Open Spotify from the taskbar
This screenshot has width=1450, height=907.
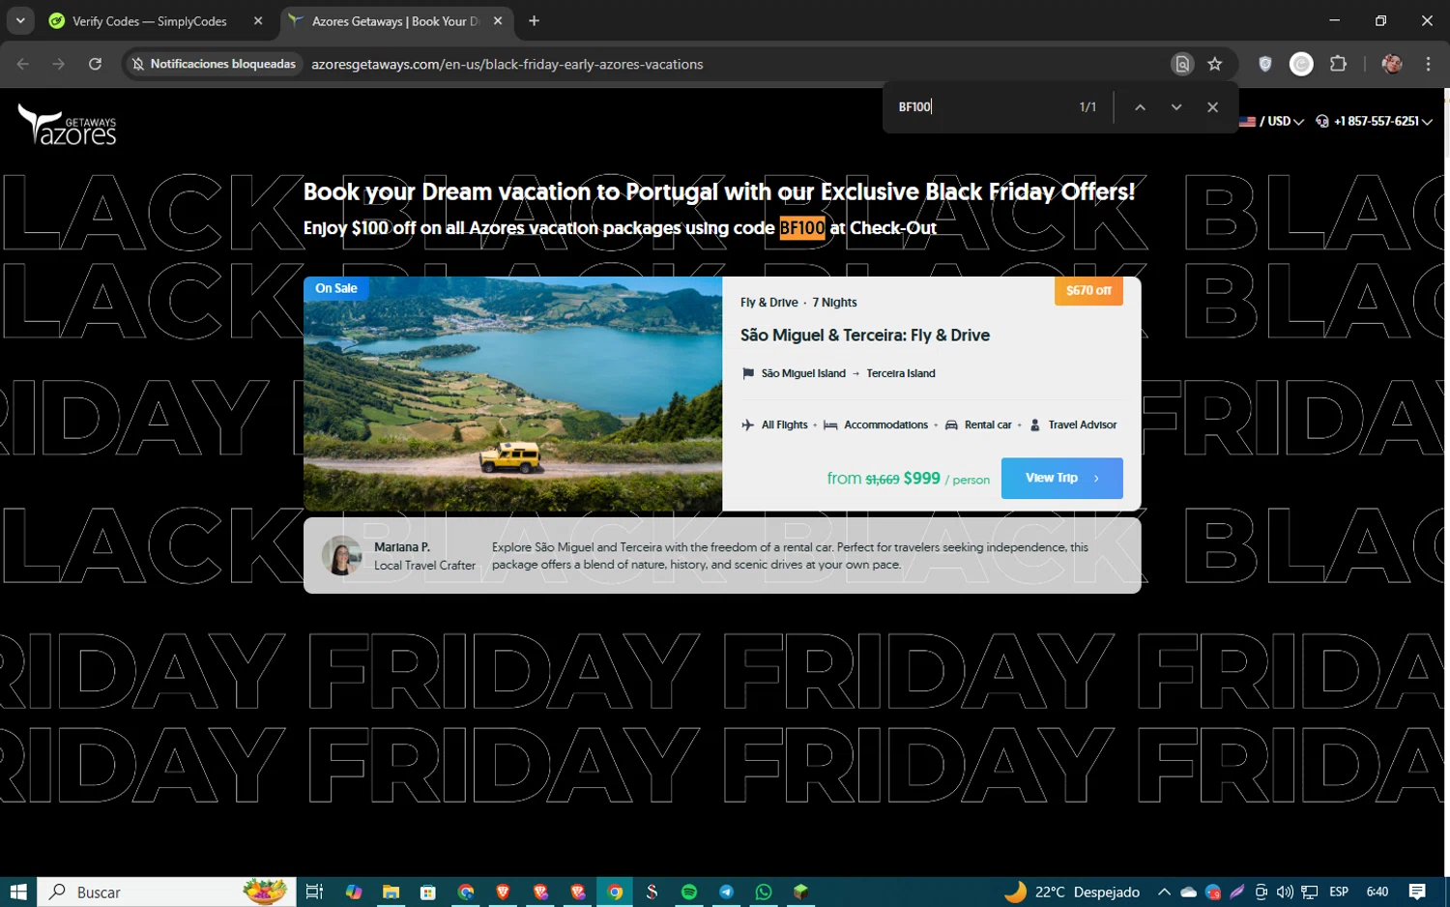(x=689, y=892)
